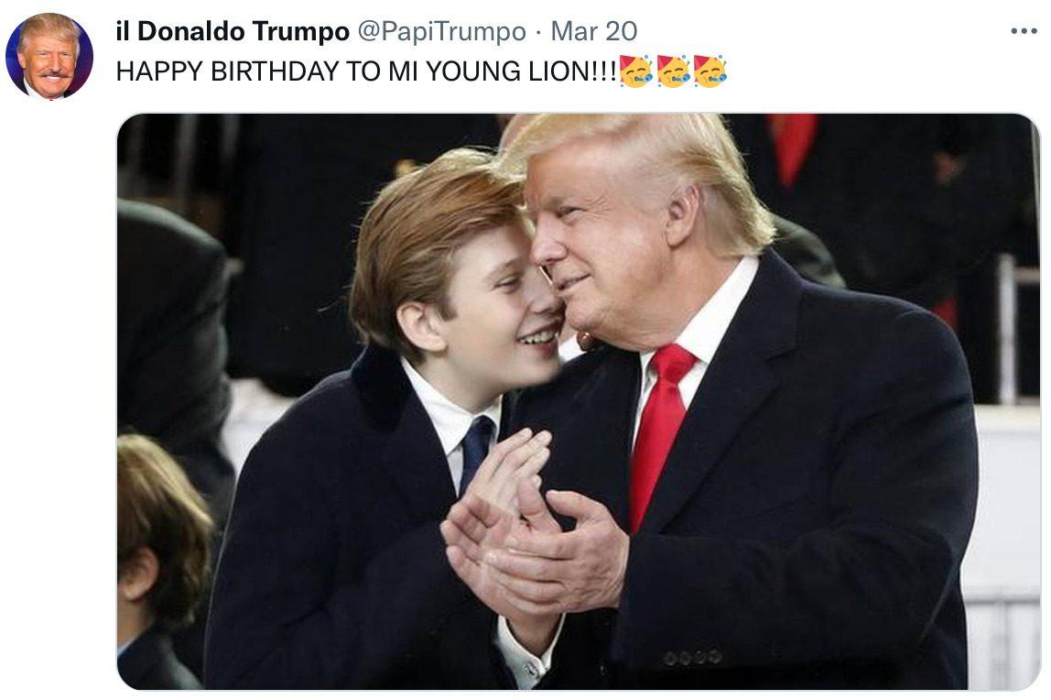
Task: Click the first party-face emoji in the tweet
Action: [x=635, y=71]
